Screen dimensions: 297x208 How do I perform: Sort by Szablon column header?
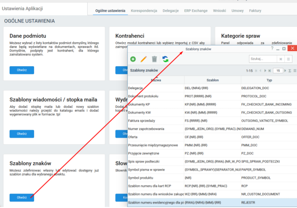(212, 80)
